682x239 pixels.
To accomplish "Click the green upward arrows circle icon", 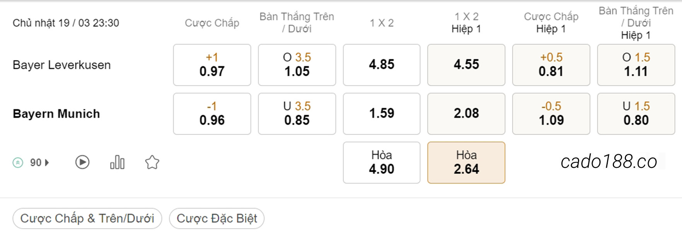I will click(18, 162).
